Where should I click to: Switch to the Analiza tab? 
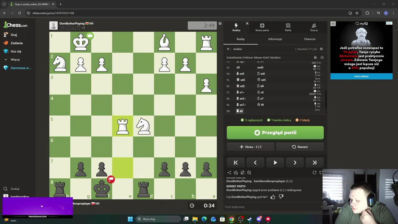[236, 27]
